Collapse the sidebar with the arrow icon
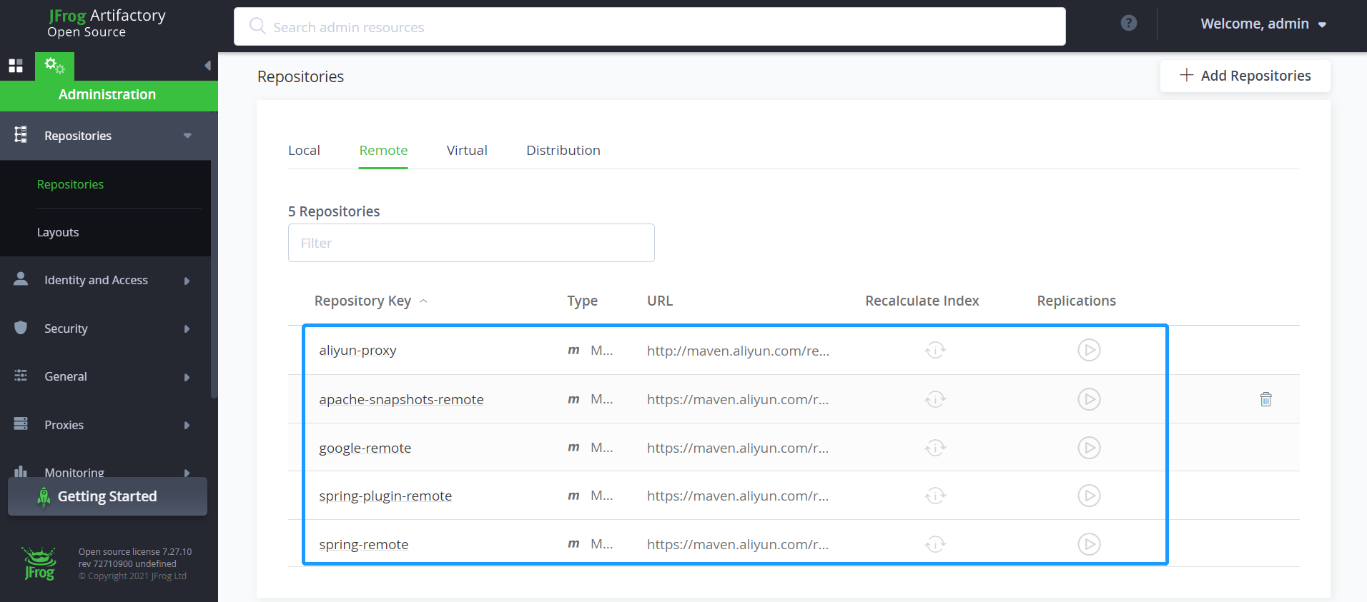The width and height of the screenshot is (1367, 602). point(207,66)
